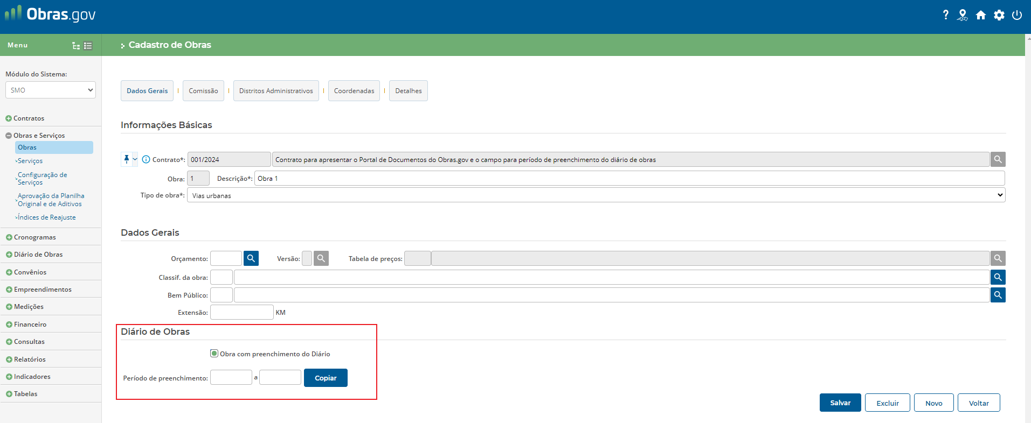1031x423 pixels.
Task: Click the blue Orçamento search magnifier
Action: pos(251,258)
